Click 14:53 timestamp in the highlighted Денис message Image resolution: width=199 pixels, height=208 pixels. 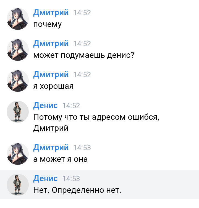click(x=71, y=179)
